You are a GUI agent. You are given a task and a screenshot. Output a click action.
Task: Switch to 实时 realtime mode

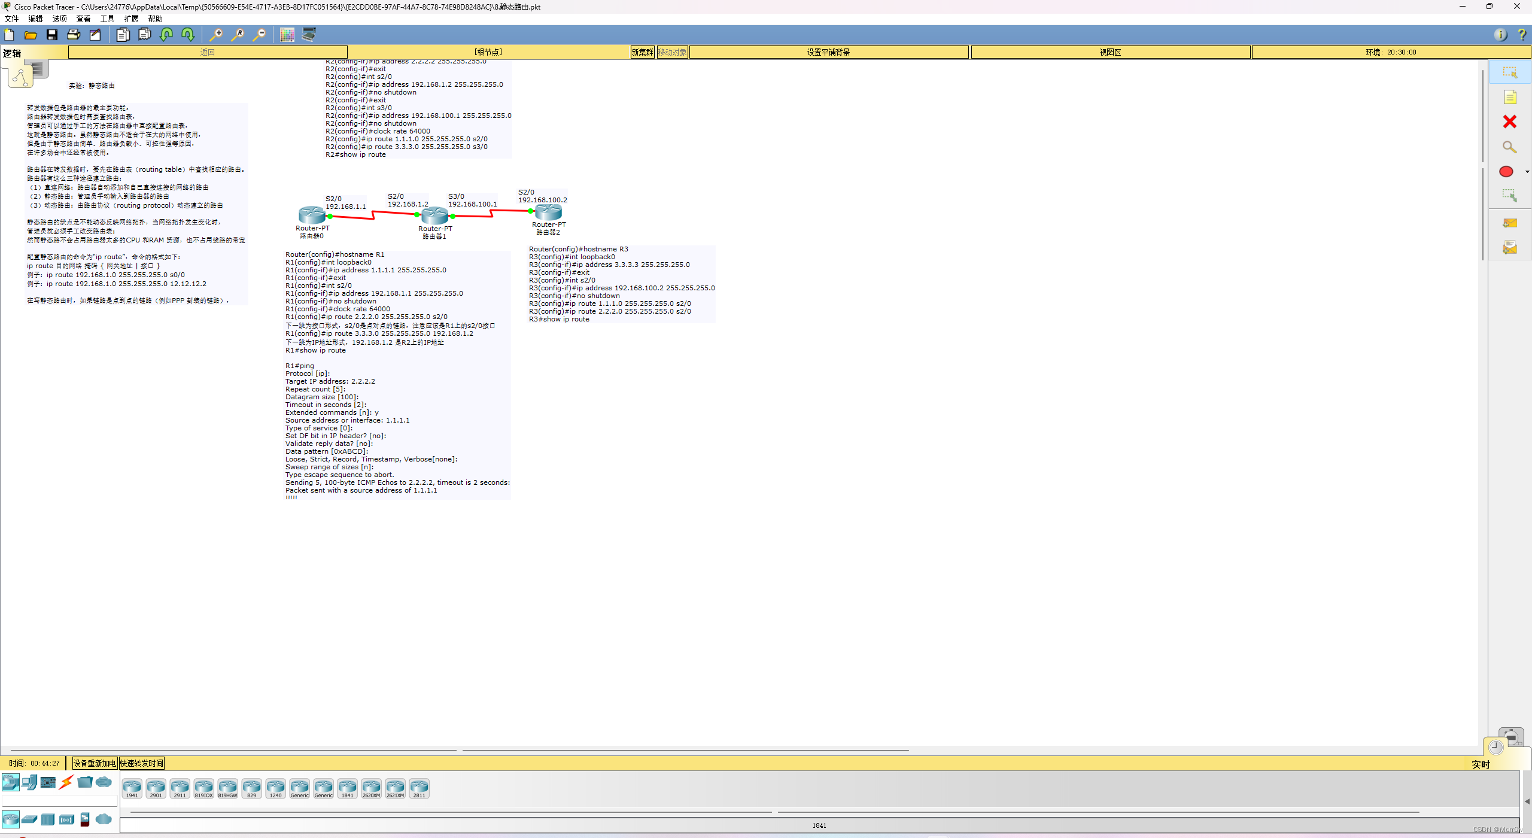[1481, 764]
